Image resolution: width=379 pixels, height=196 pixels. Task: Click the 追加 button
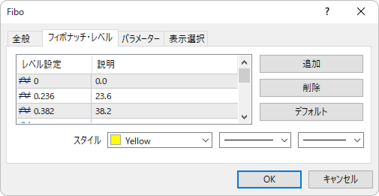tap(311, 64)
